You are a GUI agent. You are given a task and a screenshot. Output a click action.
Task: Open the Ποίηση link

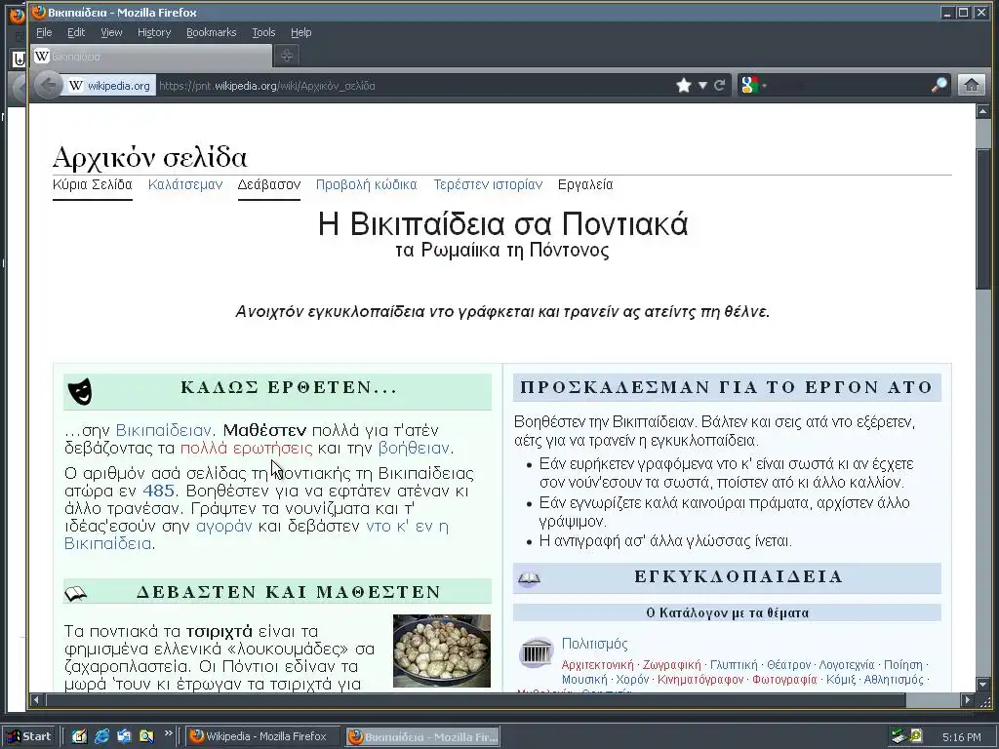(x=902, y=665)
